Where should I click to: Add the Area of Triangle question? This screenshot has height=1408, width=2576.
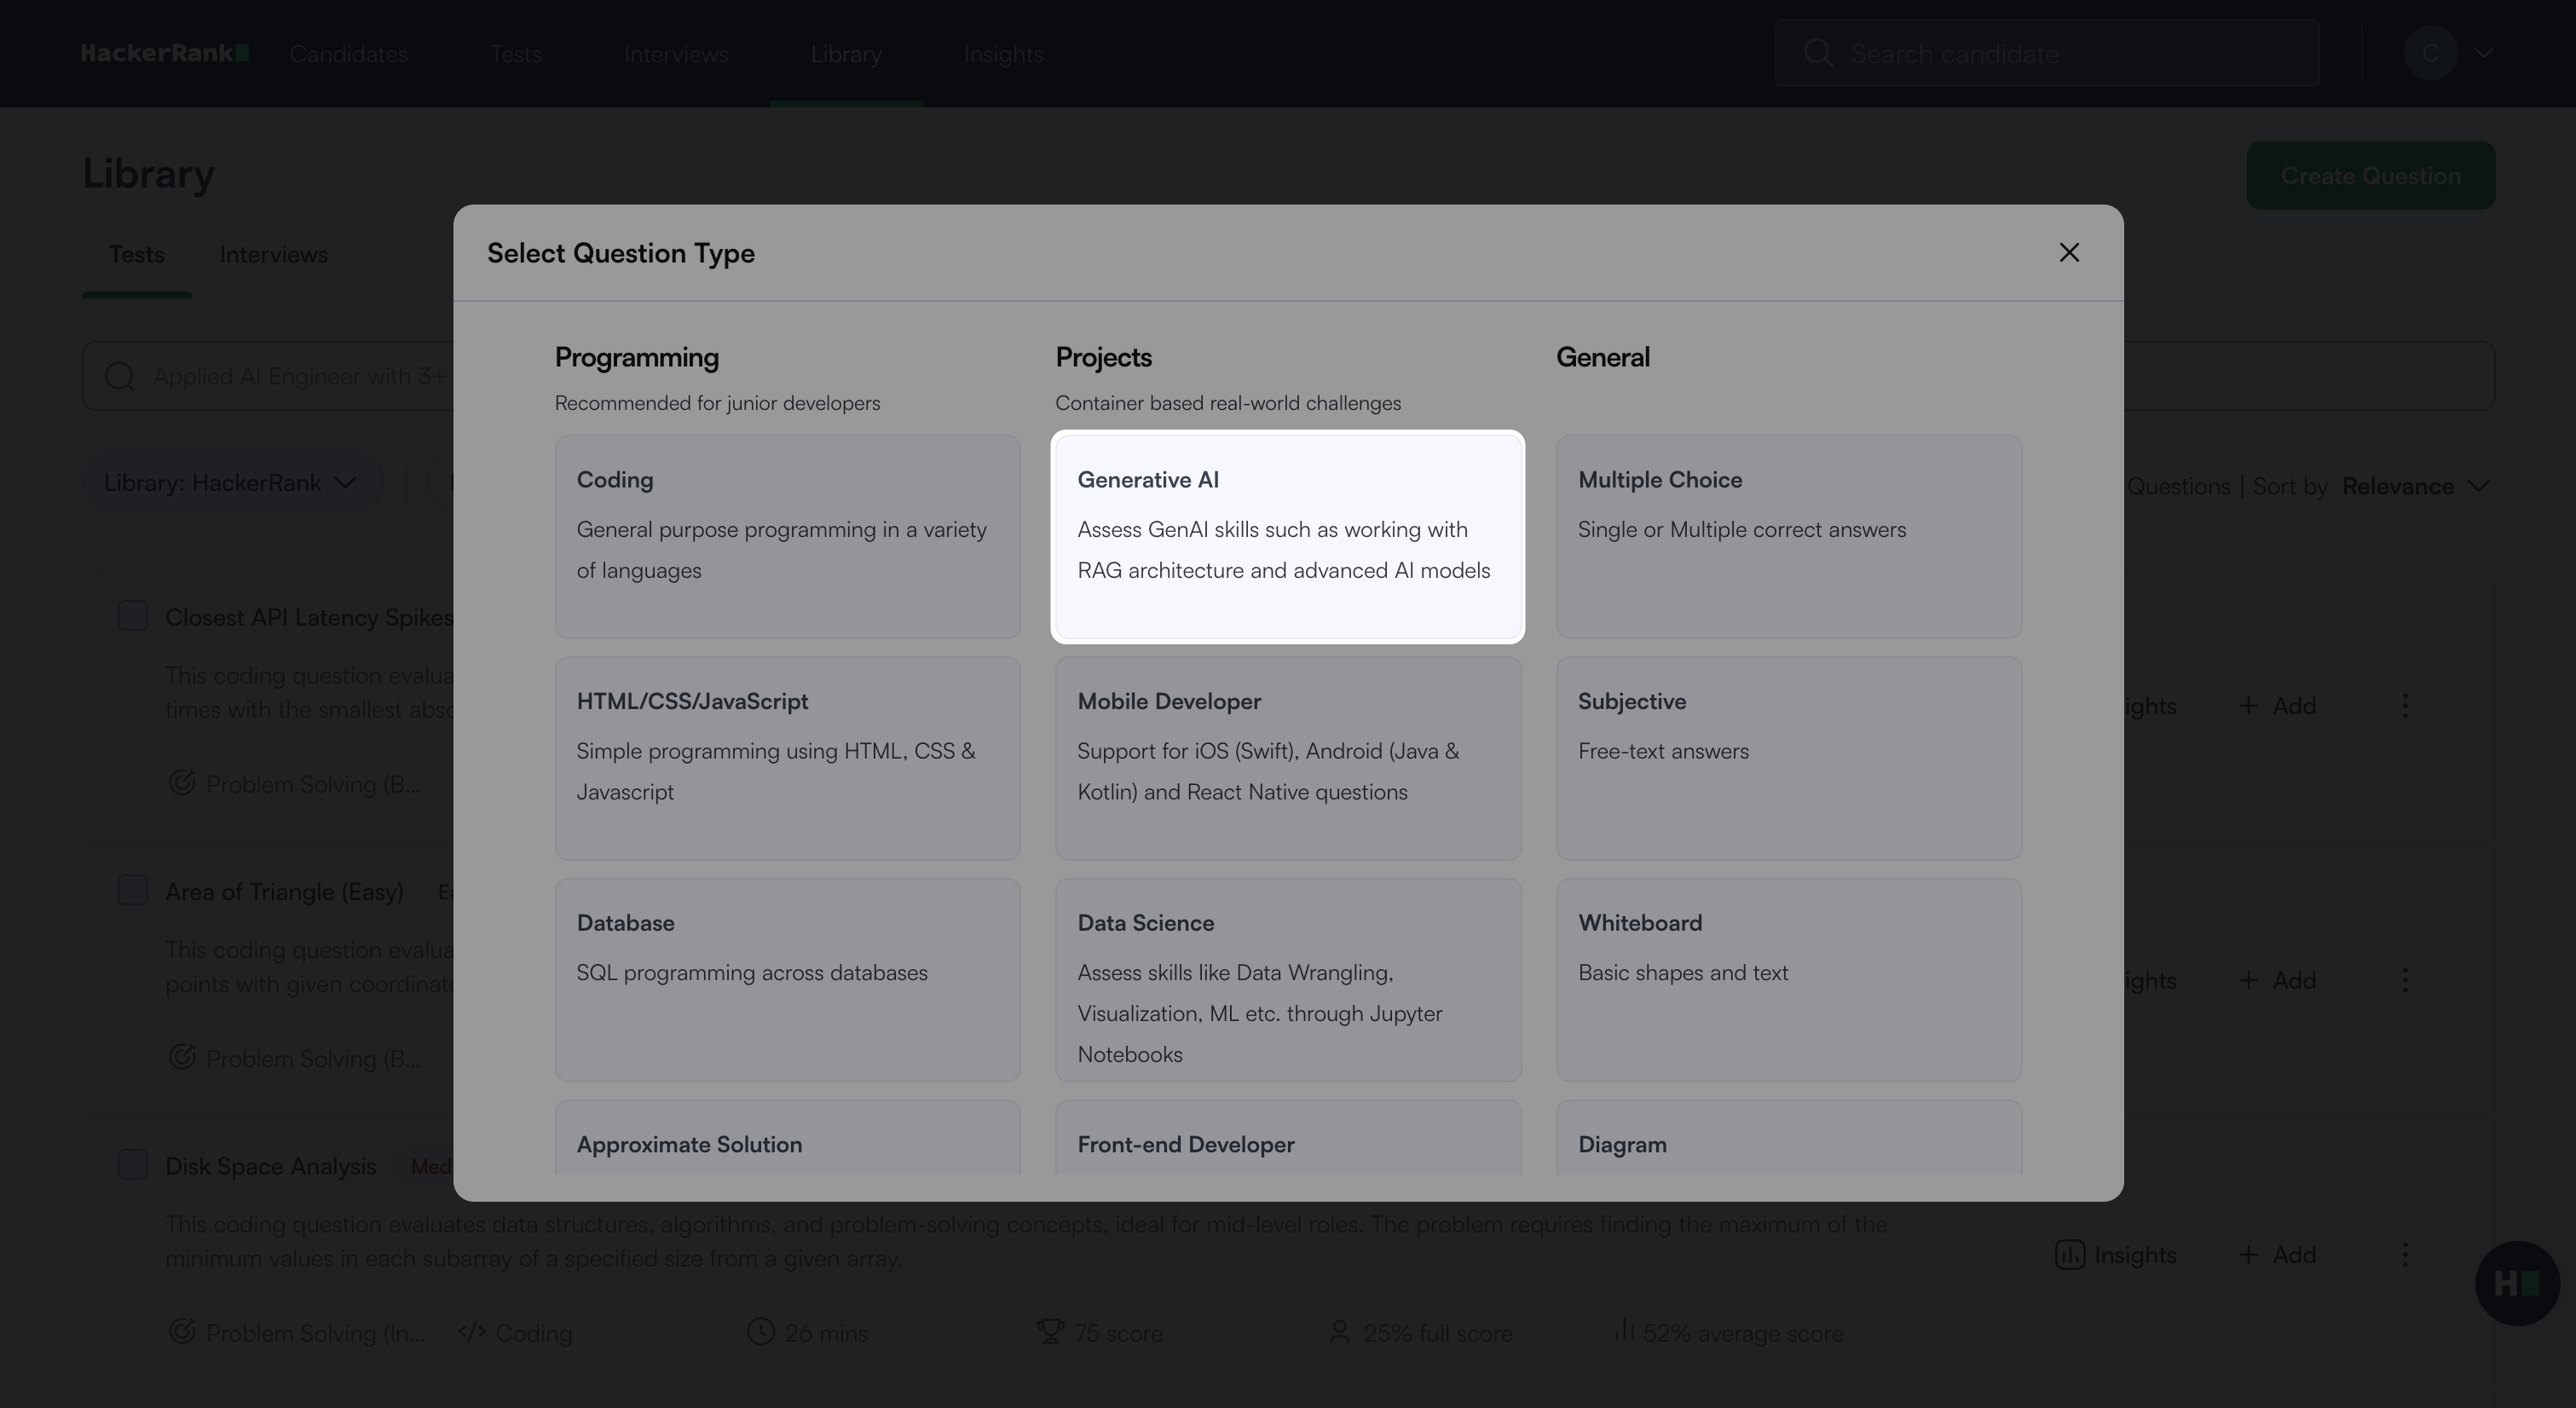pyautogui.click(x=2277, y=980)
